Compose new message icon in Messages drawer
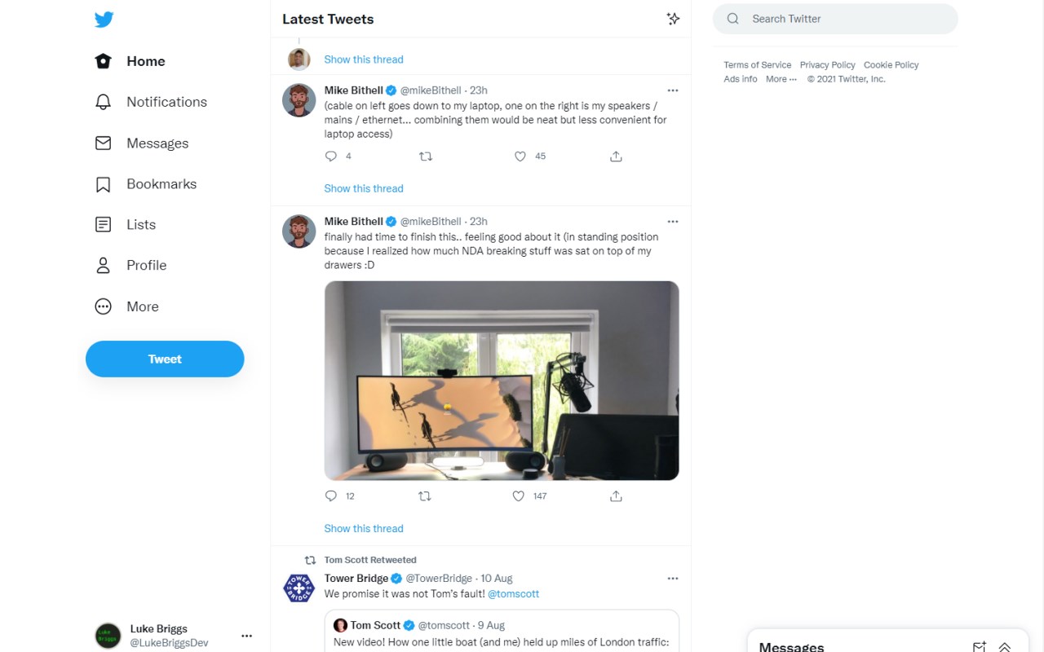1044x652 pixels. pyautogui.click(x=980, y=646)
